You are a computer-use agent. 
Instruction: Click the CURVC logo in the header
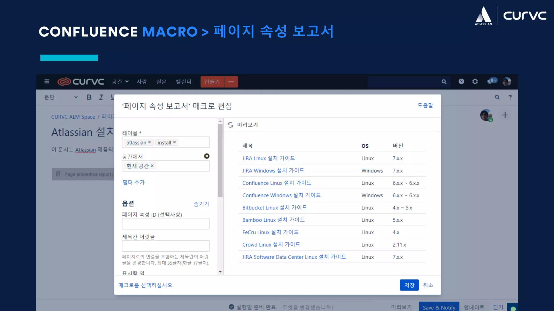(x=81, y=82)
